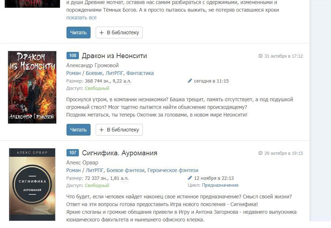Visit author Александр Громовой's page
The height and width of the screenshot is (228, 331).
pos(92,65)
